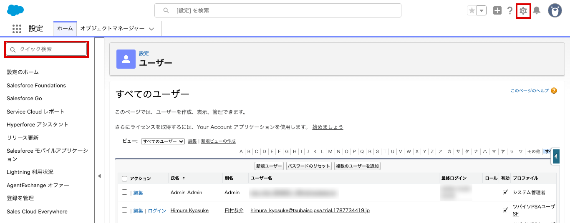Open Service Cloud レポート in the sidebar
The image size is (570, 223).
tap(35, 111)
